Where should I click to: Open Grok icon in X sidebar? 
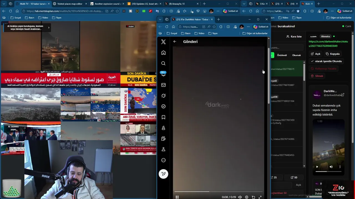(x=163, y=96)
